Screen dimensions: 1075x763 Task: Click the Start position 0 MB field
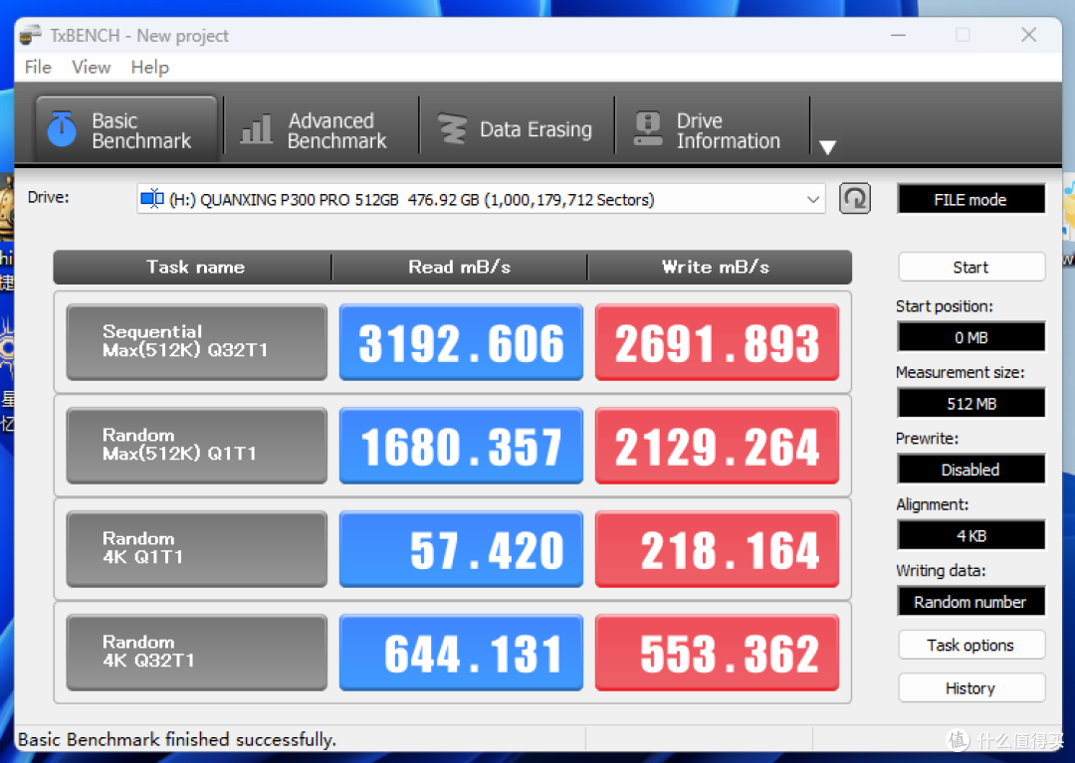pyautogui.click(x=971, y=337)
